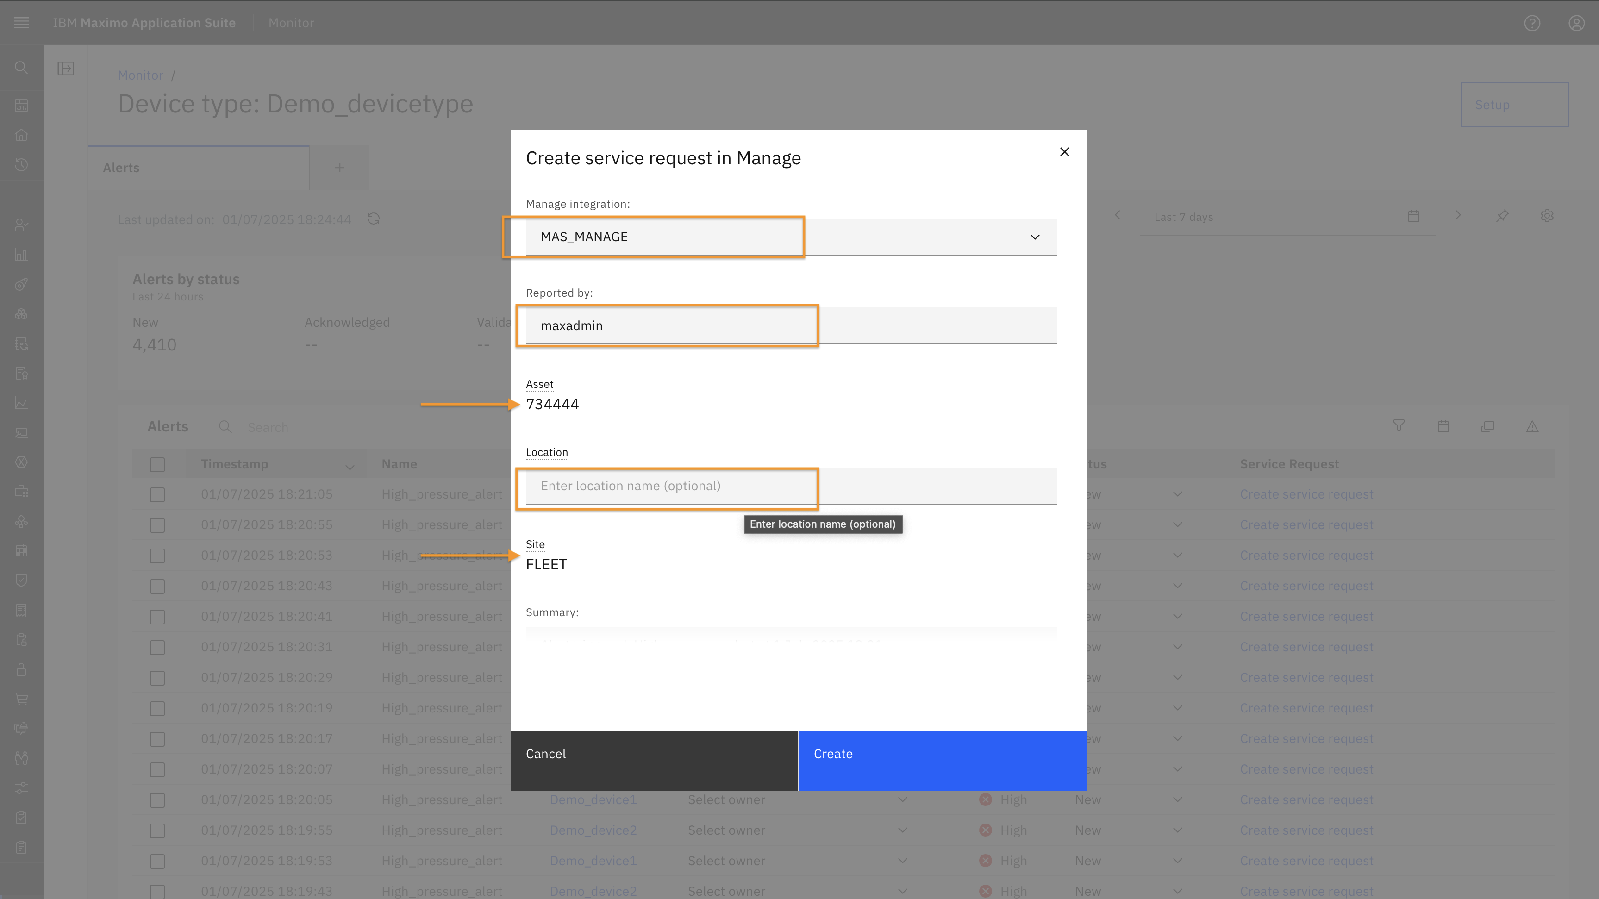
Task: Close the Create service request dialog
Action: tap(1065, 152)
